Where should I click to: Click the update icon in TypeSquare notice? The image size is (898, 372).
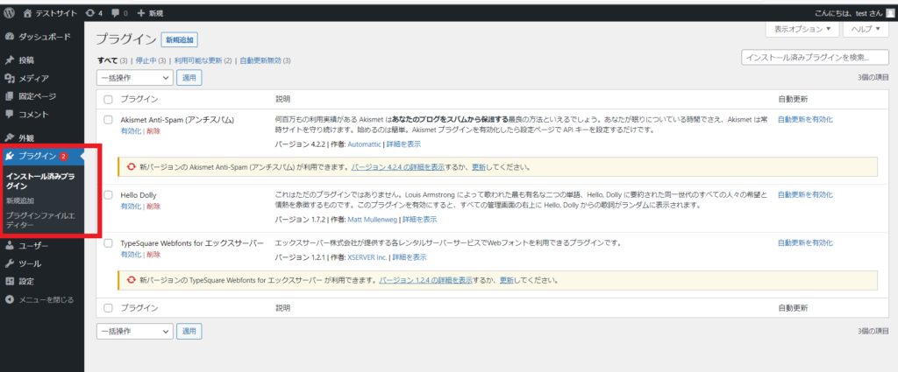132,281
